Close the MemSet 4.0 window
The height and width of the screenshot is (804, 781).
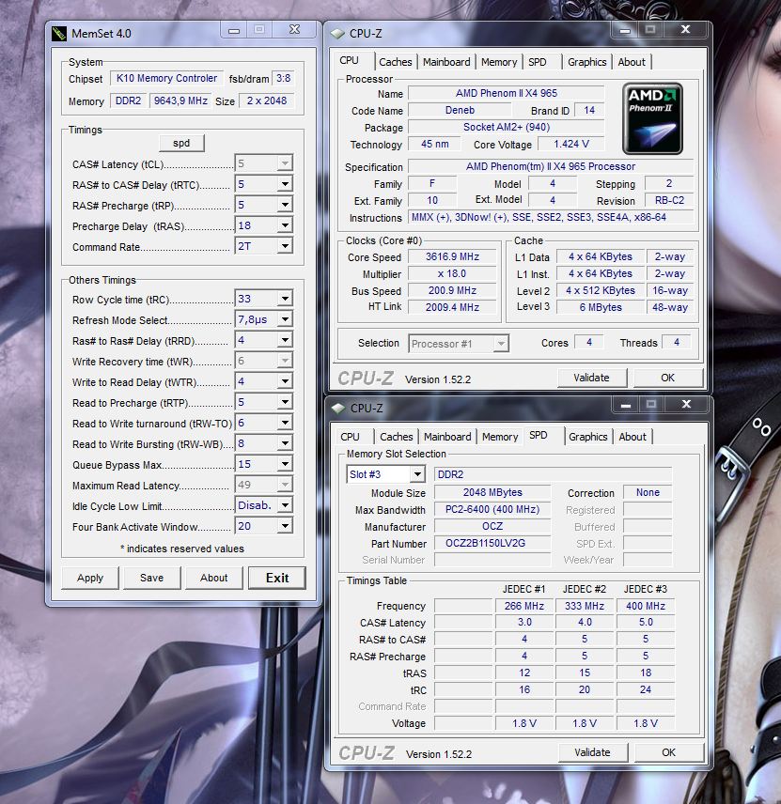294,30
